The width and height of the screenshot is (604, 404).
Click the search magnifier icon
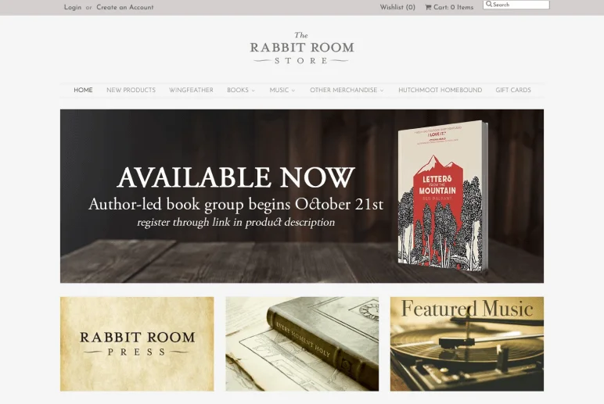click(489, 4)
